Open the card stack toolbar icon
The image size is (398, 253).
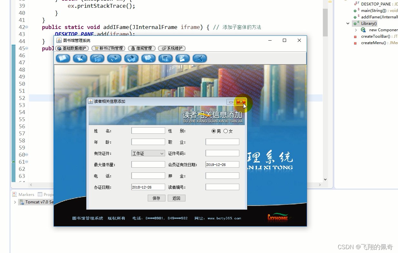pyautogui.click(x=97, y=58)
